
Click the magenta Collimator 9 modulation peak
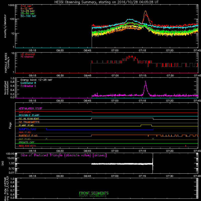pyautogui.click(x=145, y=81)
